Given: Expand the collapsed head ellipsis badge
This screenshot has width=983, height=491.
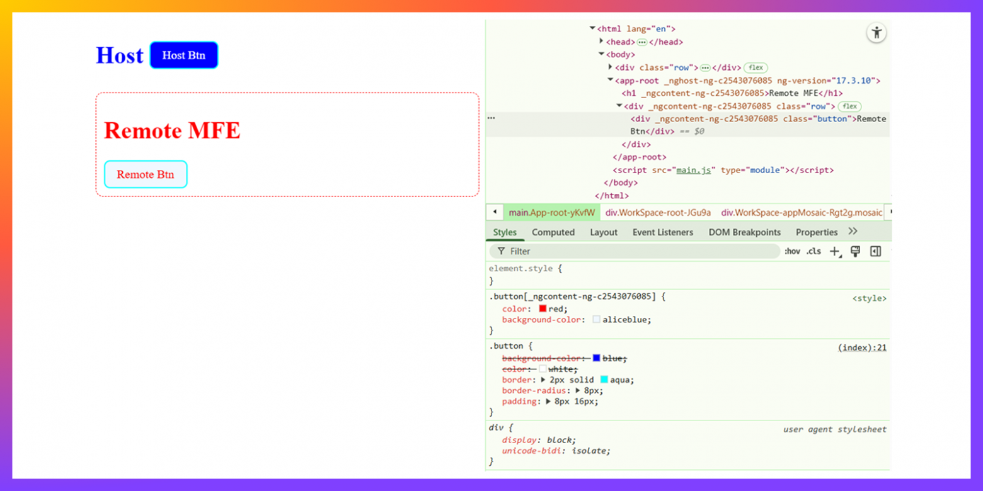Looking at the screenshot, I should (x=641, y=42).
